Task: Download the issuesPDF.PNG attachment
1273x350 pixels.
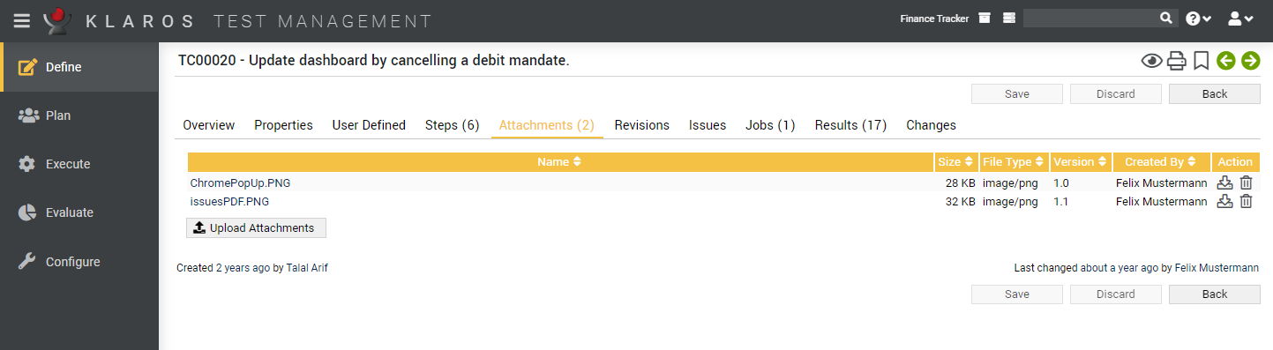Action: coord(1224,201)
